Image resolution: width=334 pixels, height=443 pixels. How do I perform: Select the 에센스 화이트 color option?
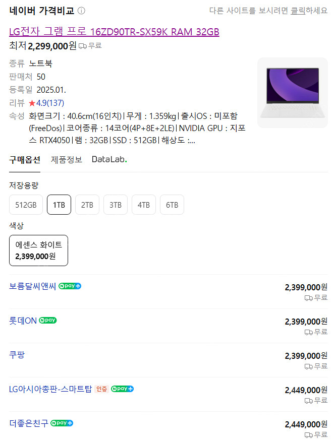(38, 250)
